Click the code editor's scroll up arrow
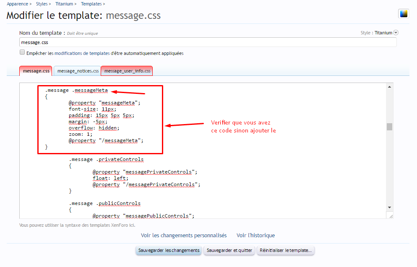 coord(389,87)
